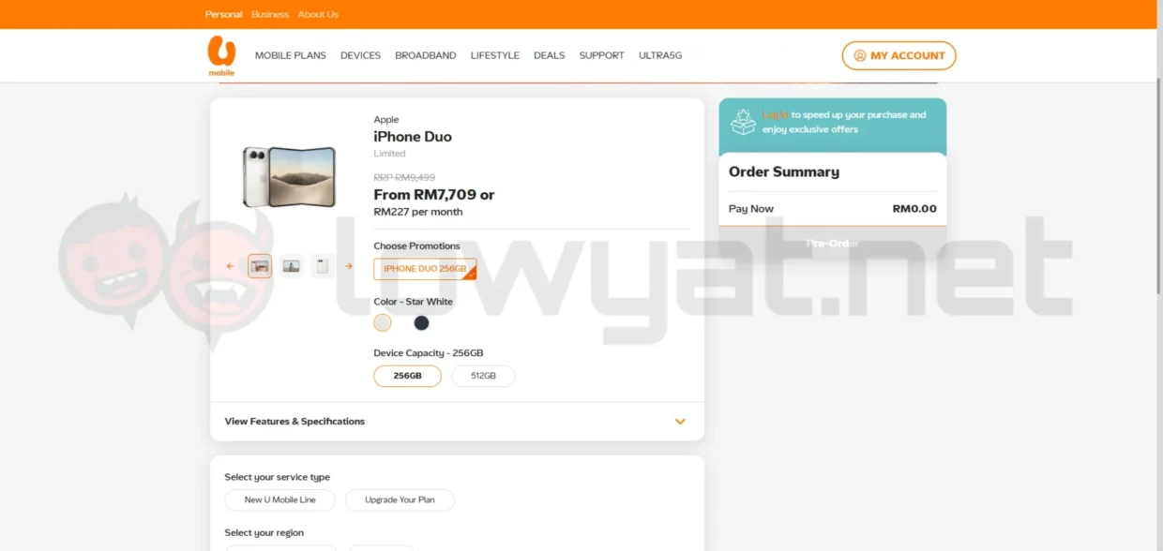The image size is (1163, 551).
Task: Open Mobile Plans menu
Action: 291,55
